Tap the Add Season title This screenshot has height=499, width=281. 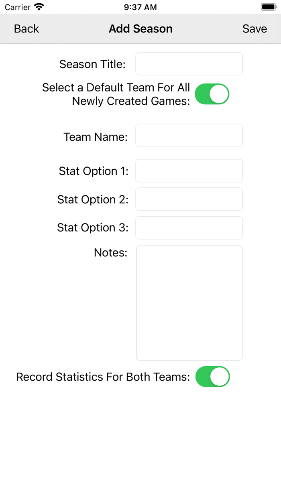click(x=140, y=28)
